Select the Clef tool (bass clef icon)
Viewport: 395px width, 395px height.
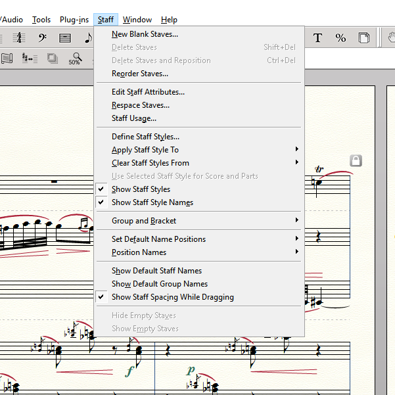pos(42,38)
